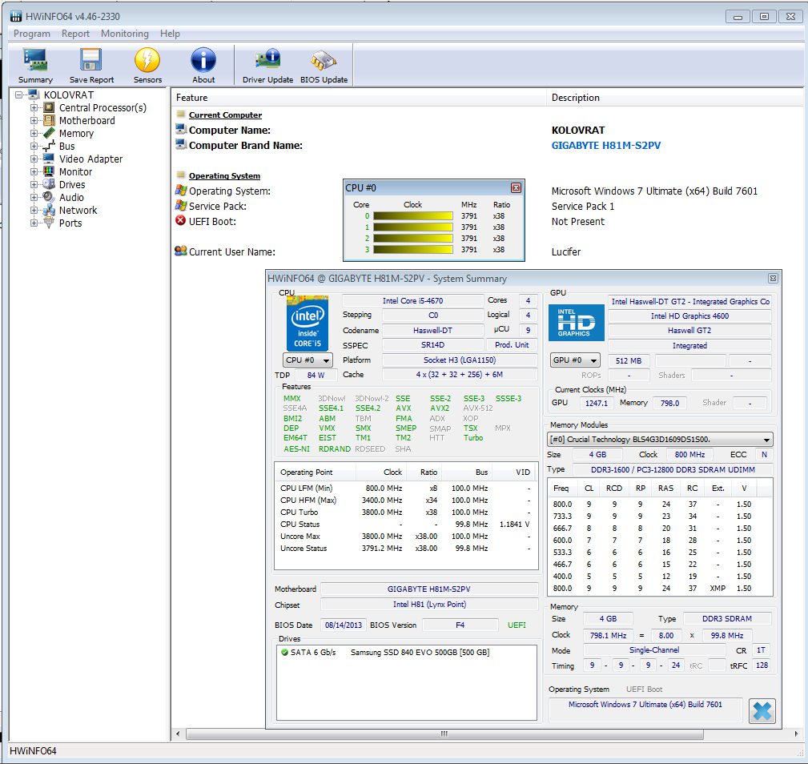The height and width of the screenshot is (764, 808).
Task: Click the Socket H3 (LGA1150) platform field
Action: 460,360
